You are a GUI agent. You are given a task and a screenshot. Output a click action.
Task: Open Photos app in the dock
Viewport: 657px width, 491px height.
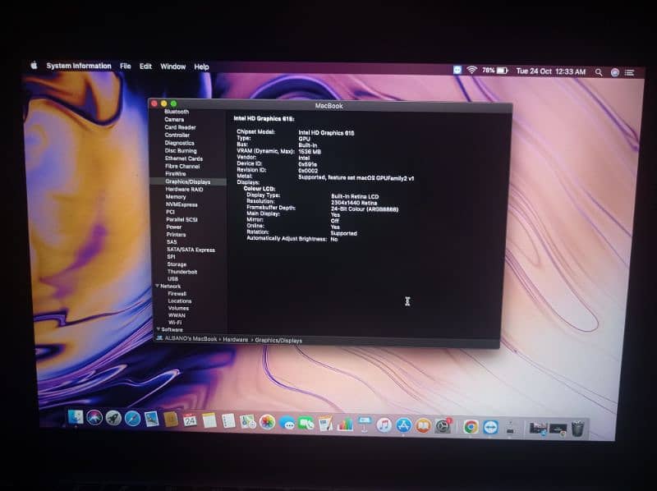(267, 422)
